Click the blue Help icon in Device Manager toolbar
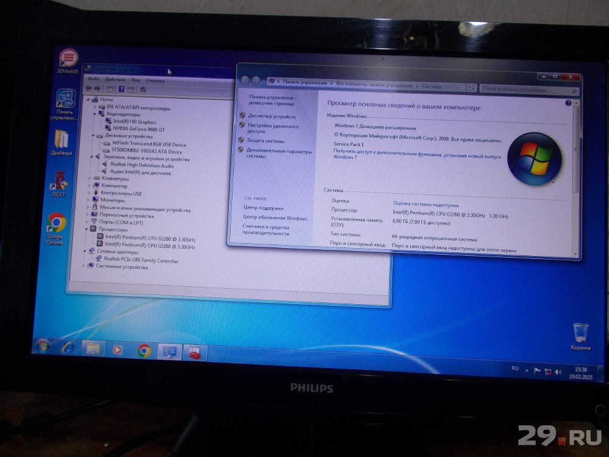This screenshot has width=609, height=457. [x=121, y=89]
